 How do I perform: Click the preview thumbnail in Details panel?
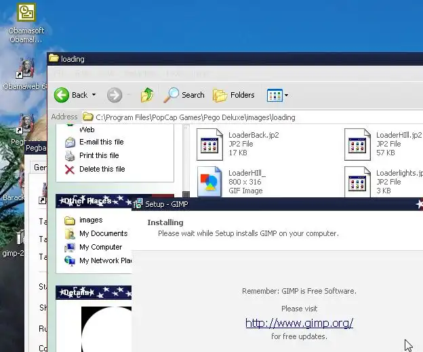[x=106, y=329]
